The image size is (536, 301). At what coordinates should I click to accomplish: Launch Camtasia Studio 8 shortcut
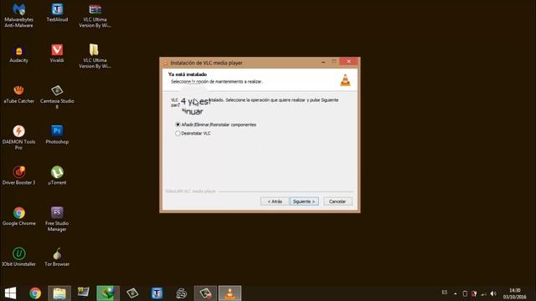point(57,97)
